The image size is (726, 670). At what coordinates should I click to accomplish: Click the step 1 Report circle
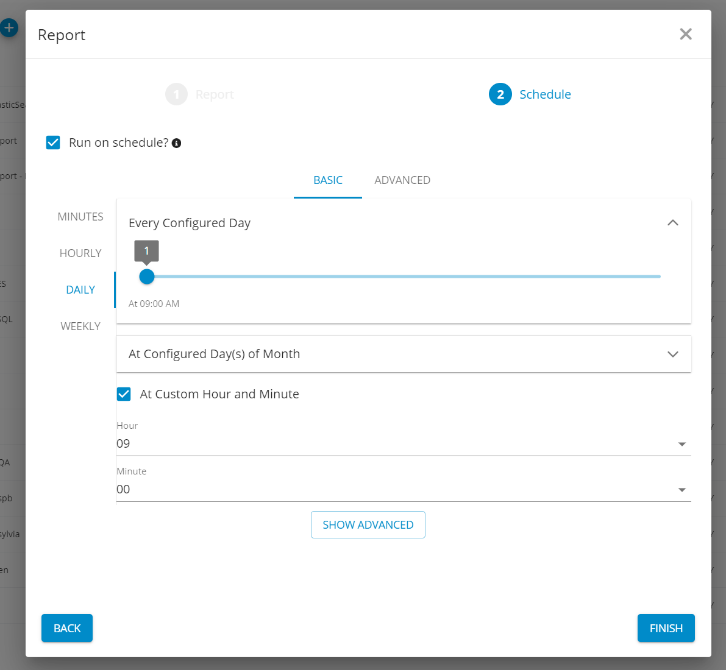[176, 94]
